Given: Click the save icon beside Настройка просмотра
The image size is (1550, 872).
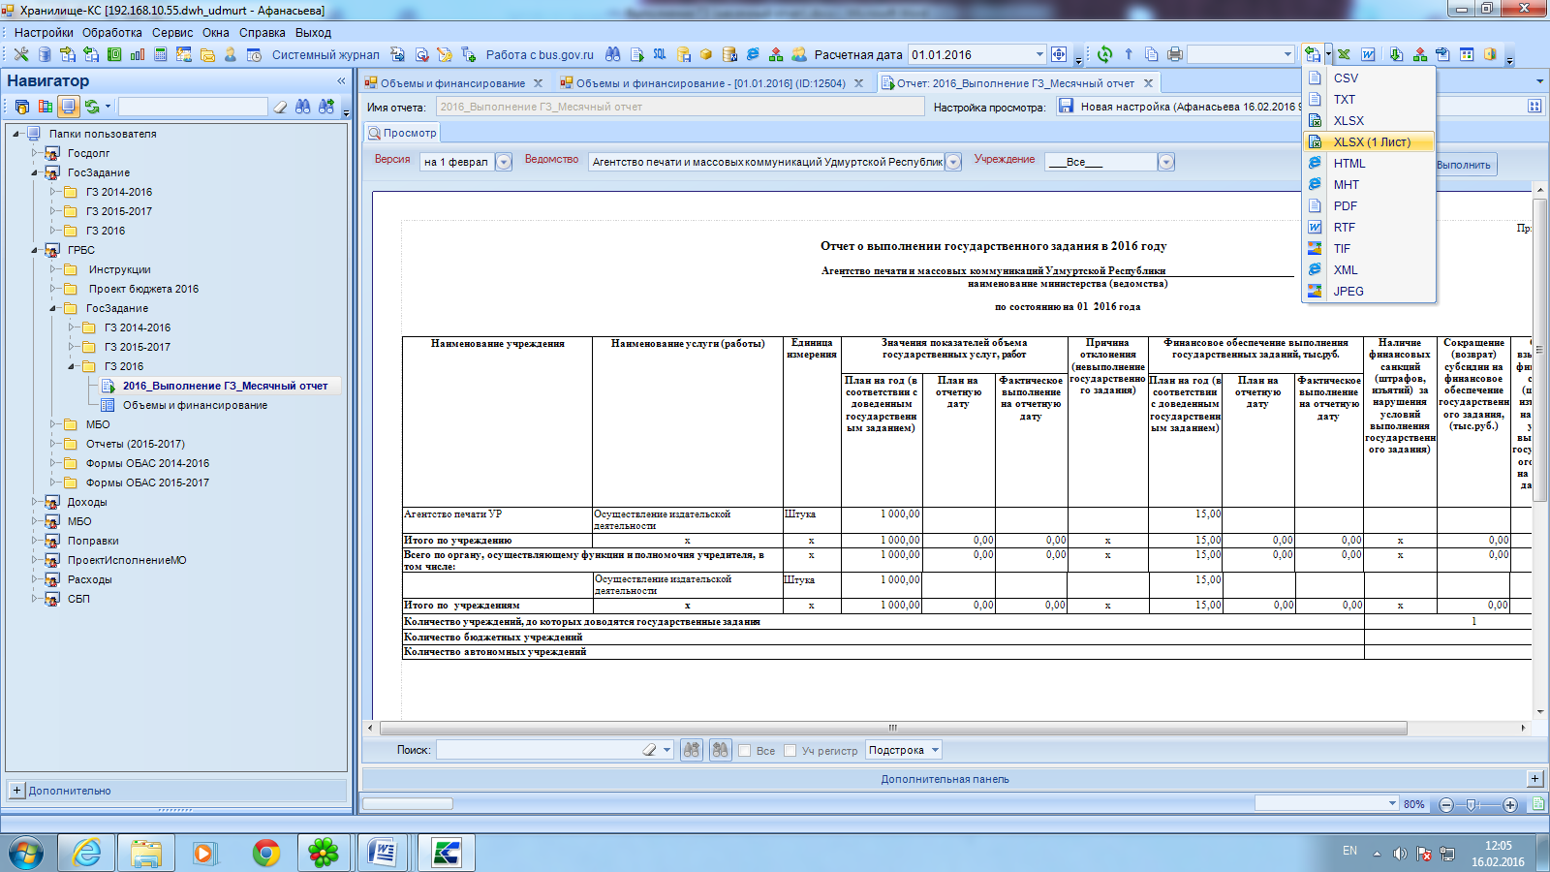Looking at the screenshot, I should tap(1066, 107).
